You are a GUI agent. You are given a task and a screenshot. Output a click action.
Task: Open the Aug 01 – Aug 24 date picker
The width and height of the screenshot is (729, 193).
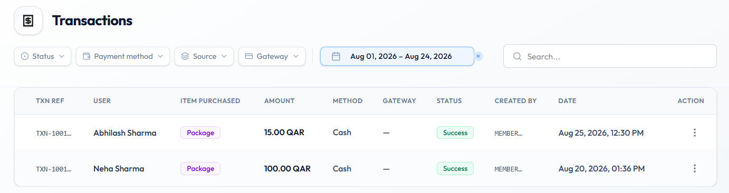pos(397,56)
